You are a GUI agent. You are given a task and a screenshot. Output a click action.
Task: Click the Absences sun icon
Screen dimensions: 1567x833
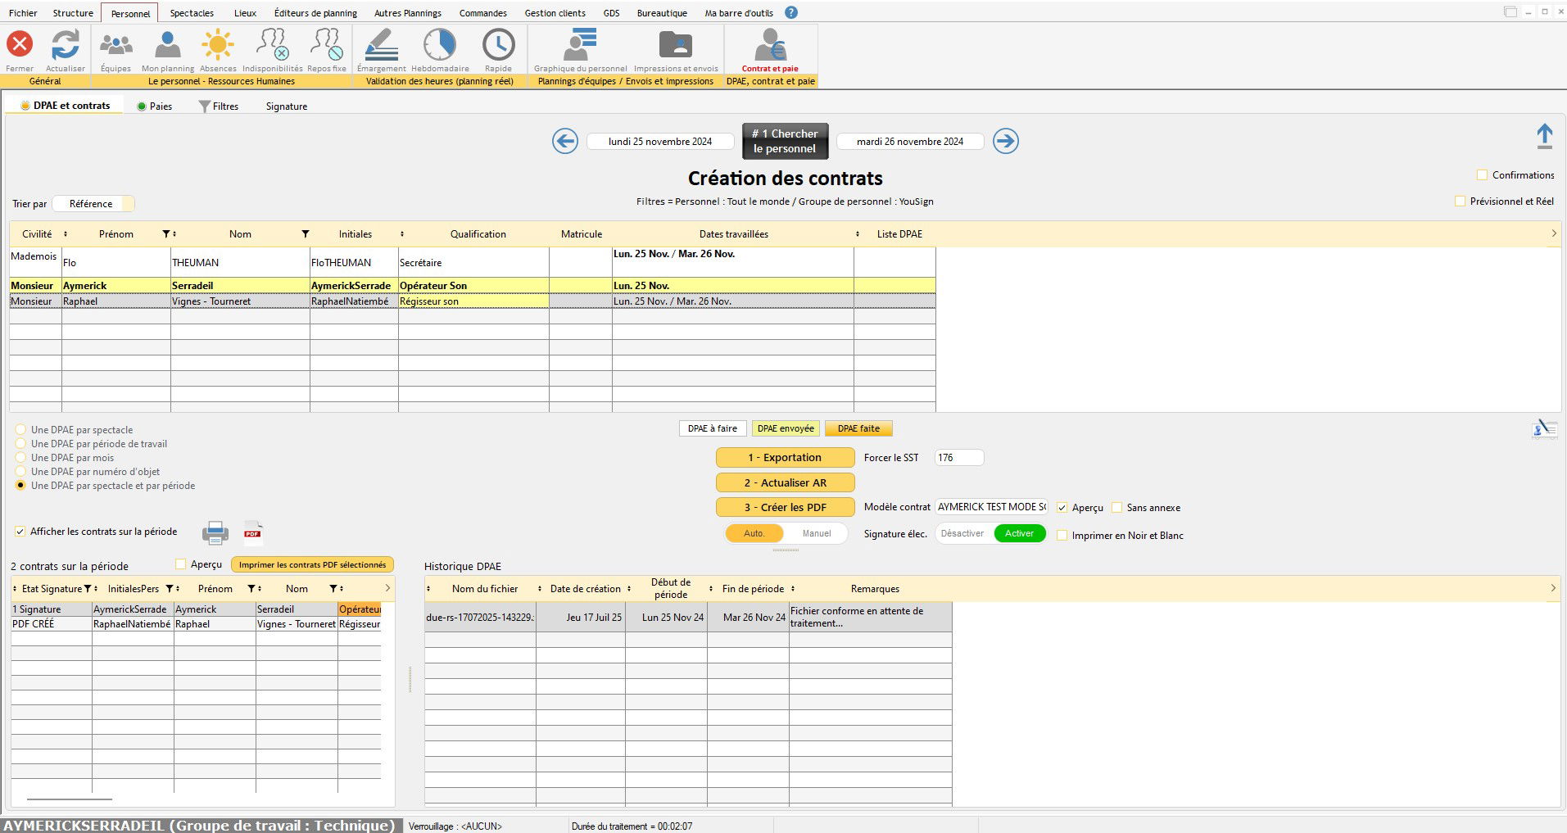click(218, 45)
